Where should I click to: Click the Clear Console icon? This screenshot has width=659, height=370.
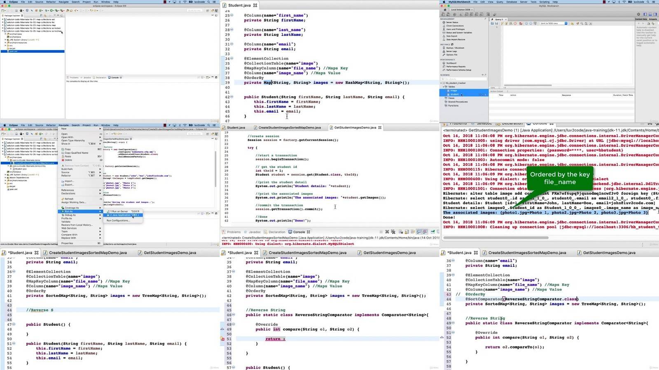pyautogui.click(x=400, y=232)
